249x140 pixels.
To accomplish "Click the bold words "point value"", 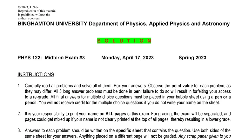I will [184, 86].
